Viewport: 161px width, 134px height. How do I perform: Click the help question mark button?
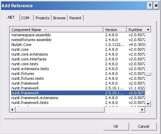point(150,6)
